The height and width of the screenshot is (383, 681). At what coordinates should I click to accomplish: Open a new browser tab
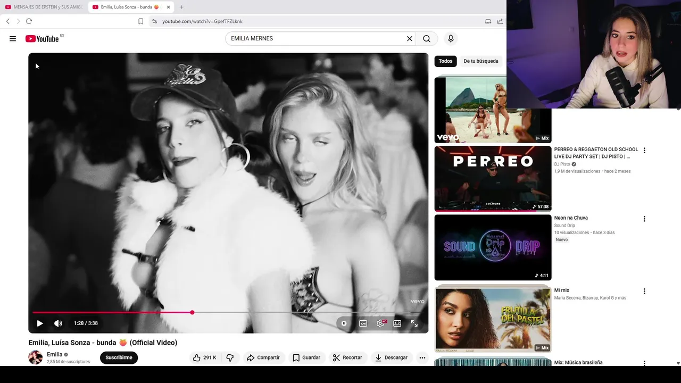pos(181,7)
